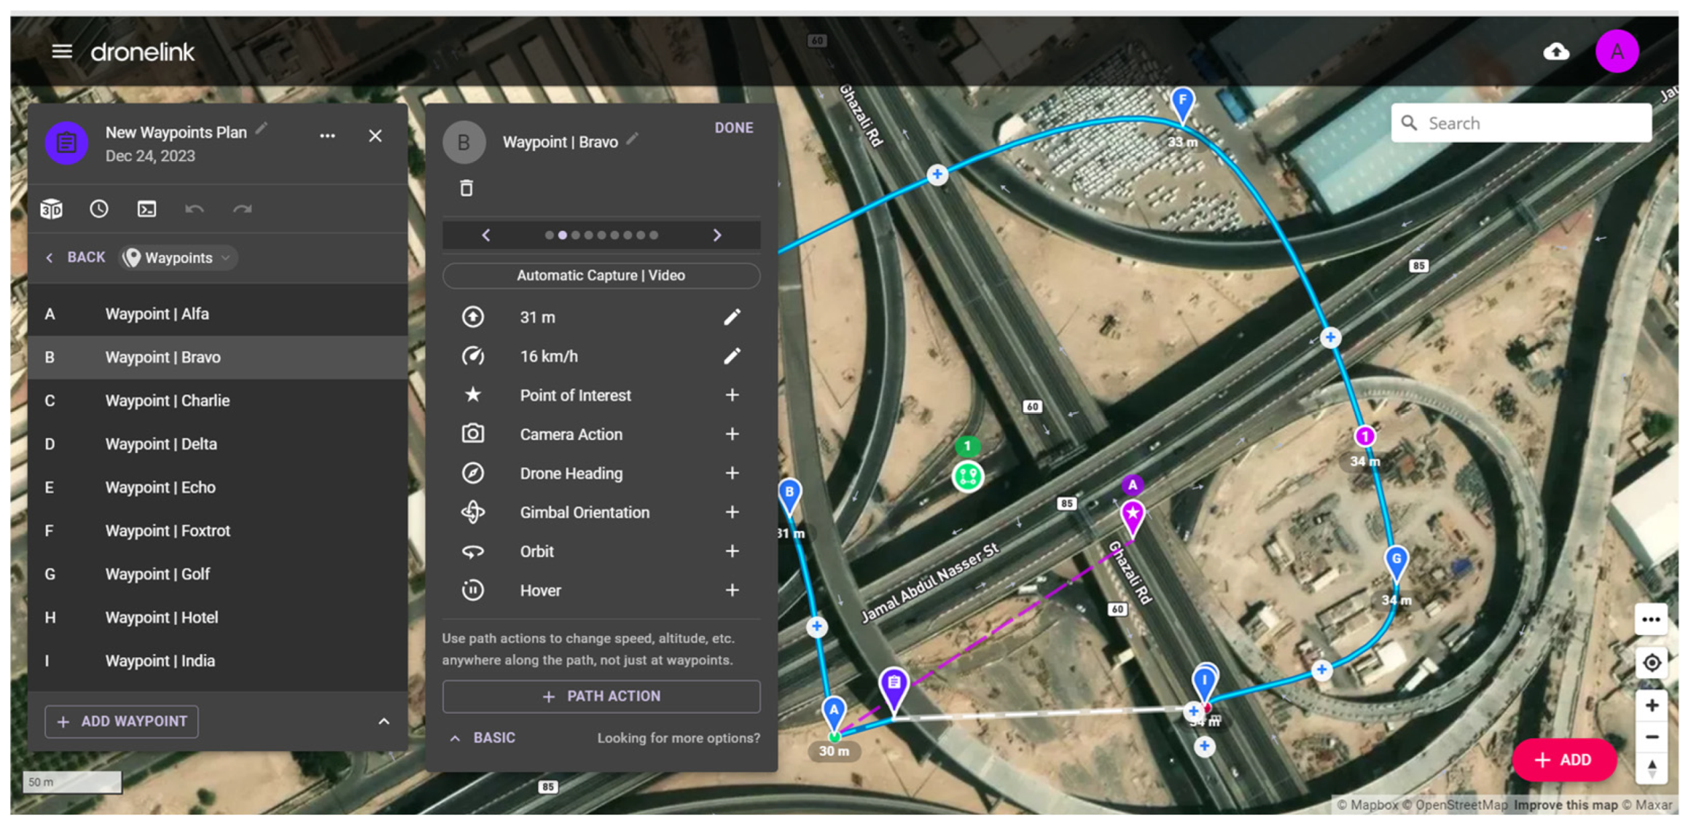Image resolution: width=1688 pixels, height=826 pixels.
Task: Toggle the 3D view cube icon
Action: (x=51, y=209)
